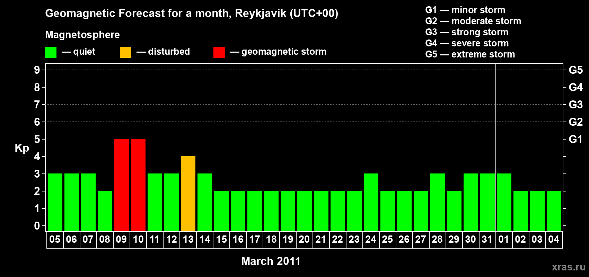Click the Kp axis title
The width and height of the screenshot is (589, 277).
(22, 148)
